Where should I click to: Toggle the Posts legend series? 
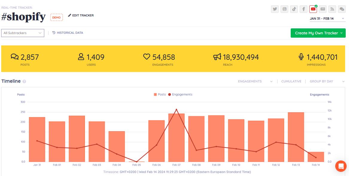(x=160, y=94)
